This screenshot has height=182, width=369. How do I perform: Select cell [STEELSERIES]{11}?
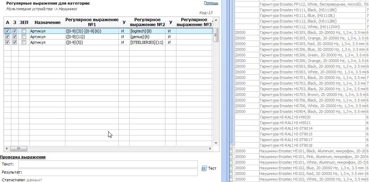coord(147,42)
